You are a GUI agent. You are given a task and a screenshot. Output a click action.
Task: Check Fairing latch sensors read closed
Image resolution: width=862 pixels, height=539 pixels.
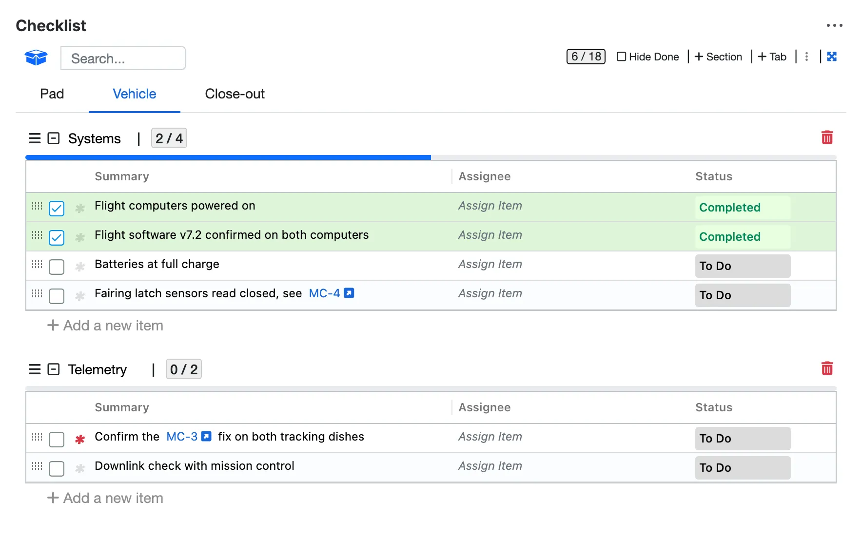point(57,296)
